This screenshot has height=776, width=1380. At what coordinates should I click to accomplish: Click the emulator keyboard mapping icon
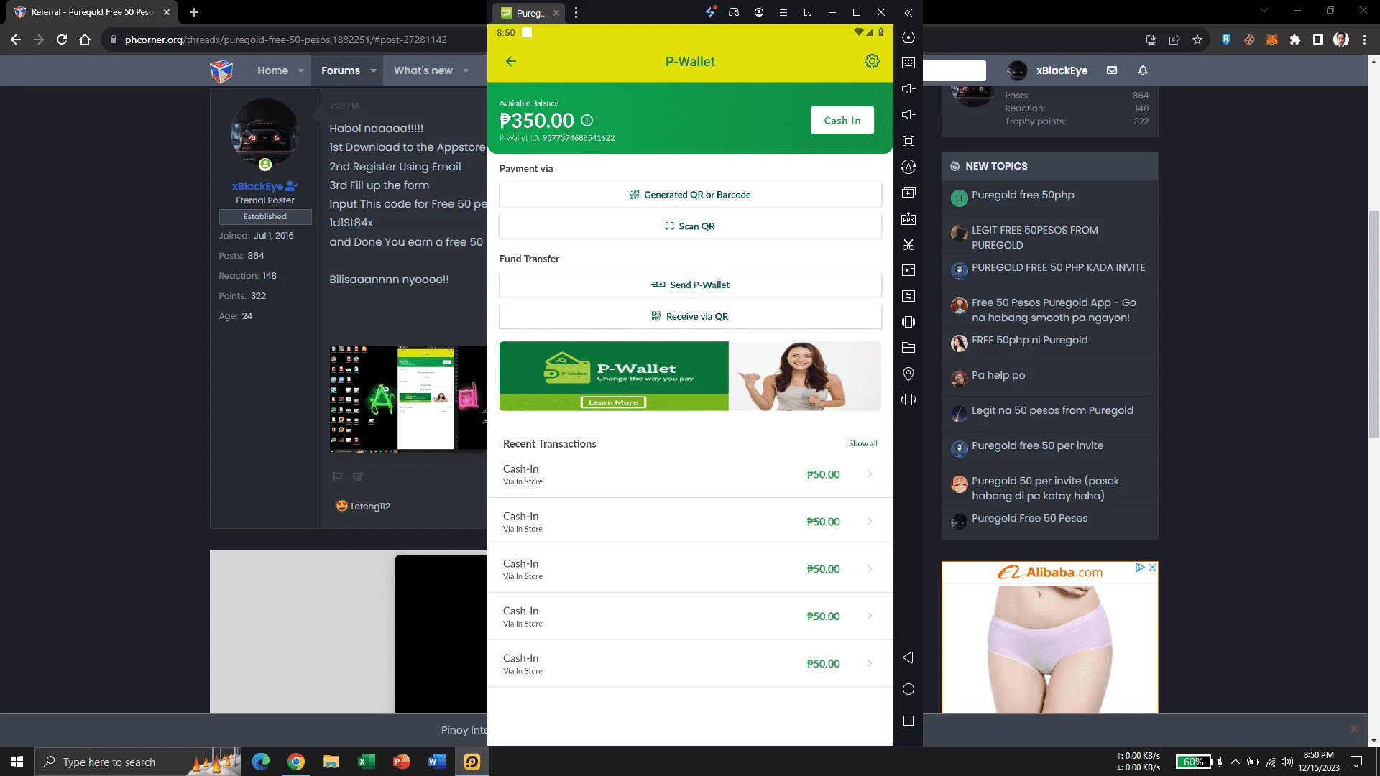point(908,63)
